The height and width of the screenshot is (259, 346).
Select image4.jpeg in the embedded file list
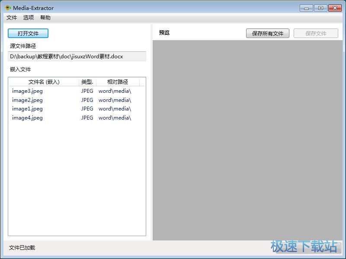pyautogui.click(x=26, y=117)
